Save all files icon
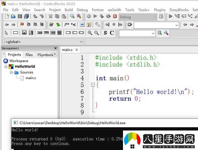The height and width of the screenshot is (150, 198). [x=26, y=16]
